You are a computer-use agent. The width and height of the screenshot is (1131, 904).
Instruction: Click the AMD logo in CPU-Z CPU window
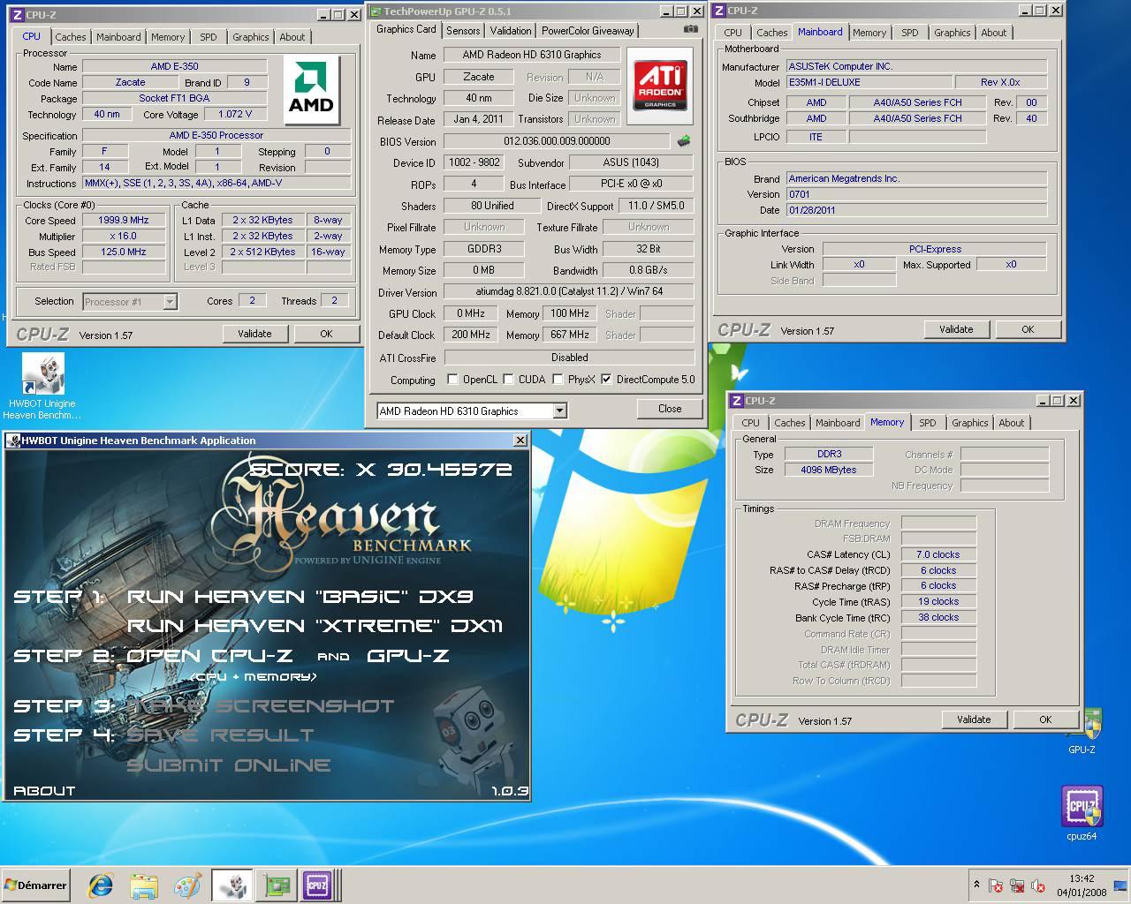311,89
